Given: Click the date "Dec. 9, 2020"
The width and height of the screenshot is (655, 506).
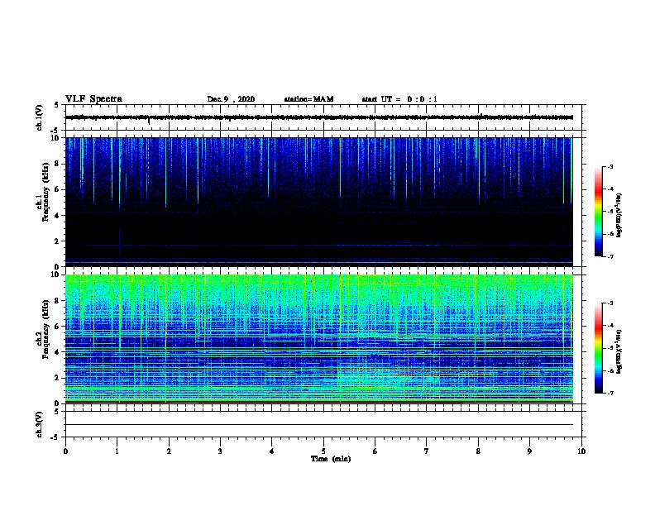Looking at the screenshot, I should pos(231,99).
